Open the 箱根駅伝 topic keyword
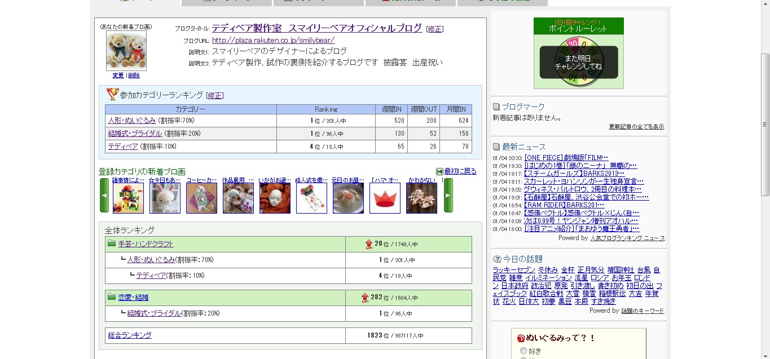The height and width of the screenshot is (359, 770). click(x=612, y=294)
